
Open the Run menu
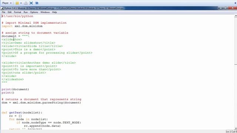tap(26, 12)
